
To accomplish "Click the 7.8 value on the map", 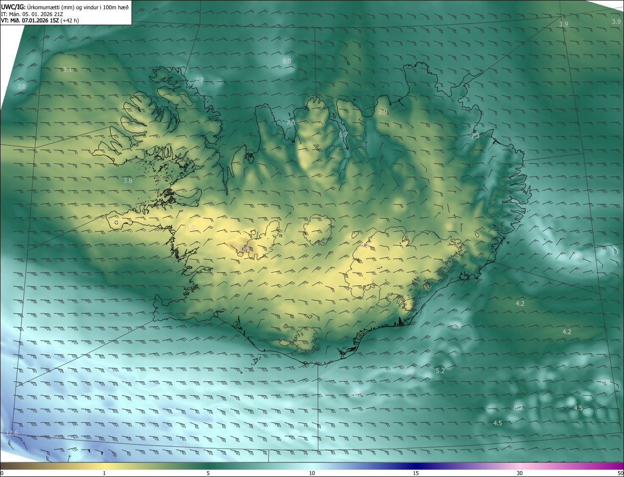I will tap(21, 87).
